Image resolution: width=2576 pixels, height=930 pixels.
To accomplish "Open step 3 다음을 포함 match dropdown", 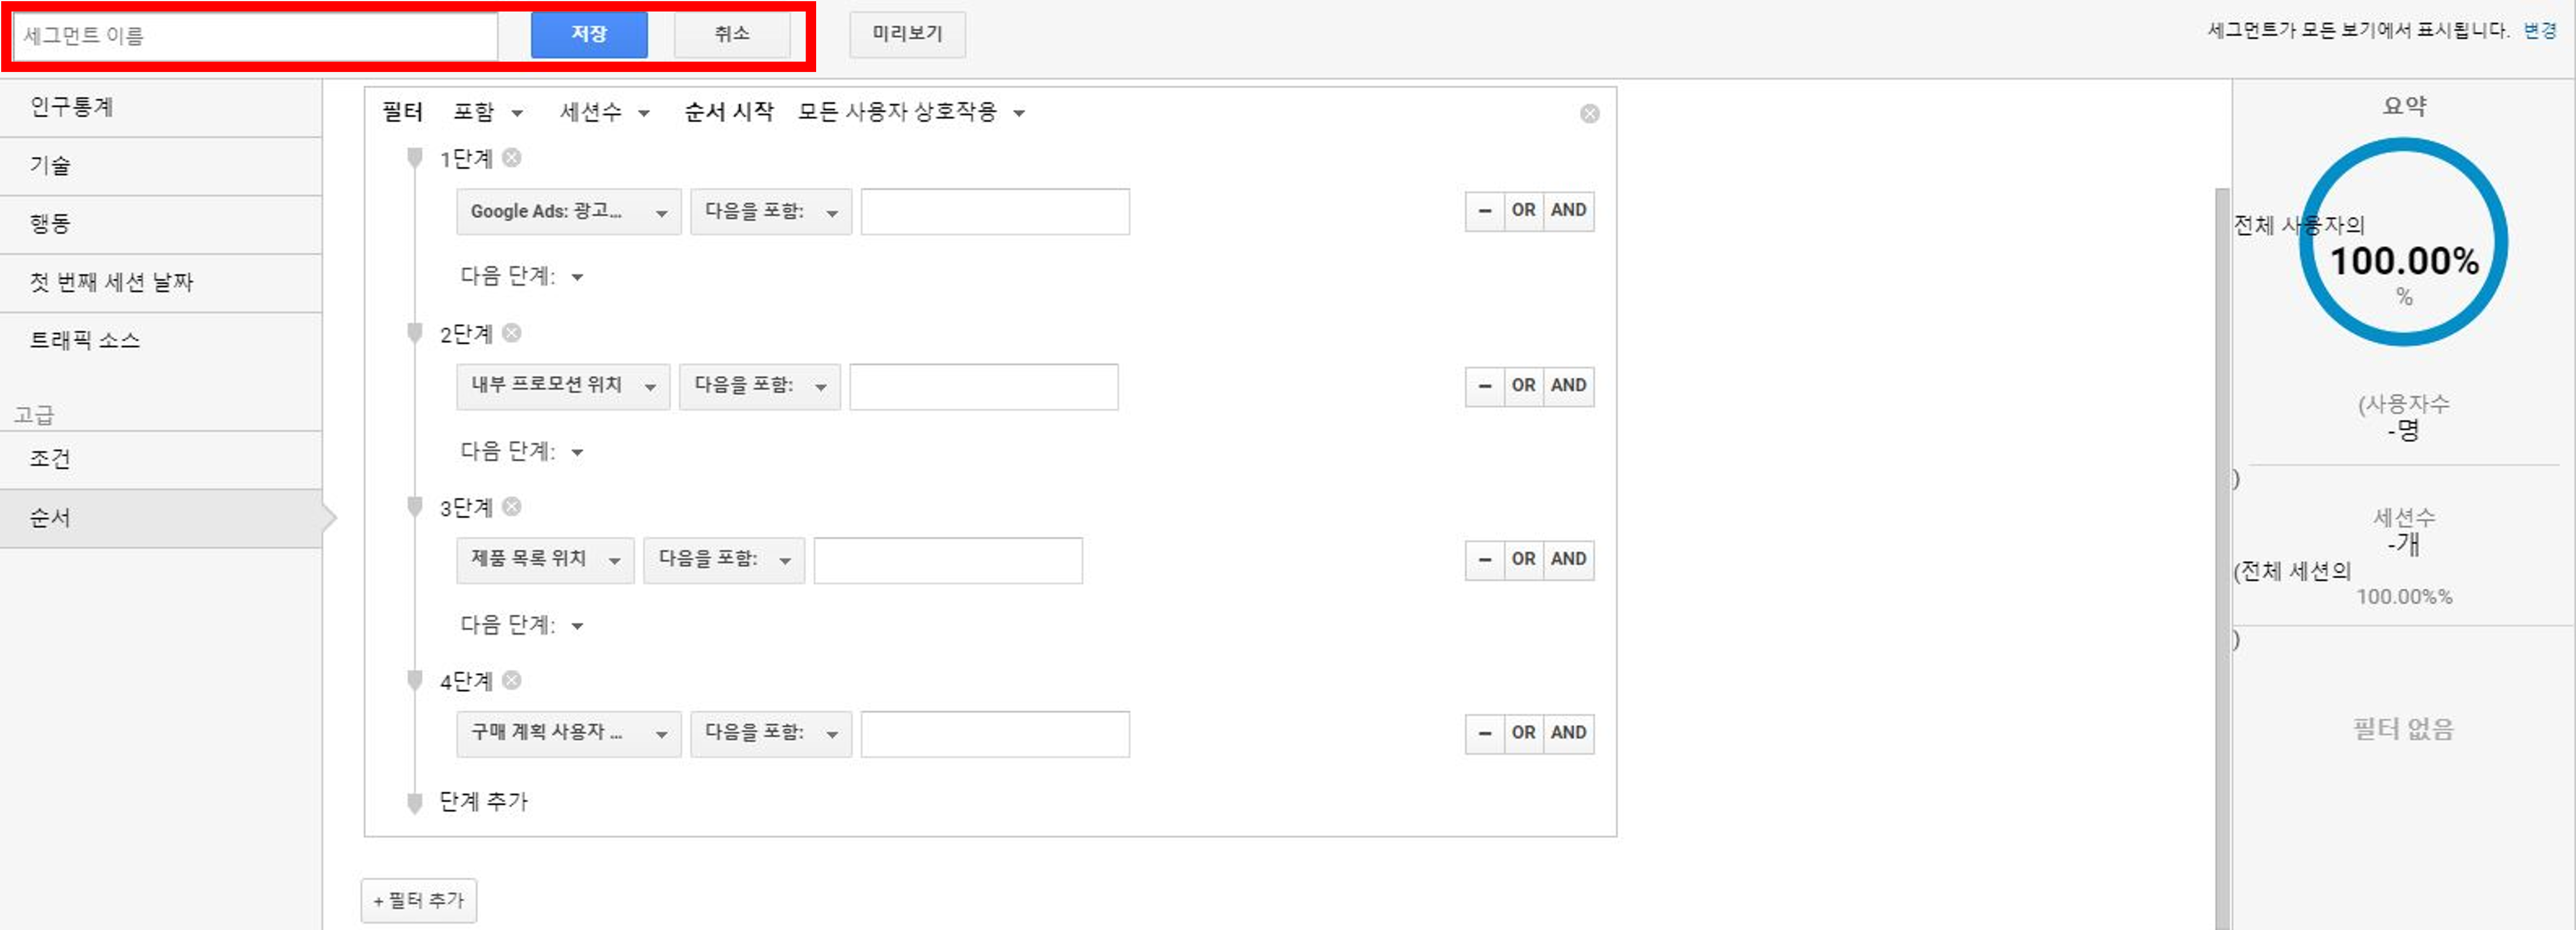I will tap(724, 560).
